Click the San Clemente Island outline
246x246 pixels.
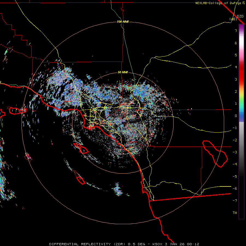[x=79, y=177]
